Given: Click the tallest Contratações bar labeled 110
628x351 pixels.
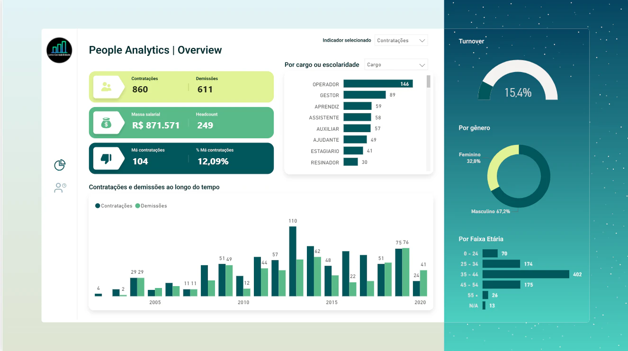Looking at the screenshot, I should pyautogui.click(x=293, y=261).
